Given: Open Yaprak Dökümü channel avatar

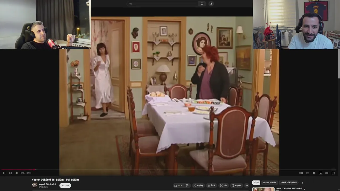Looking at the screenshot, I should tap(35, 185).
